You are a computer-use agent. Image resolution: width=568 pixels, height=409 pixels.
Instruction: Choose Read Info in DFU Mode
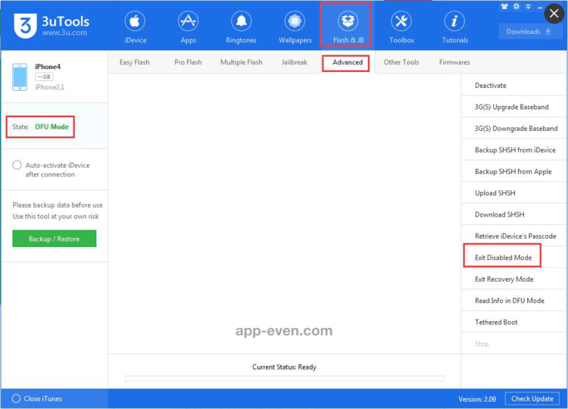click(513, 301)
